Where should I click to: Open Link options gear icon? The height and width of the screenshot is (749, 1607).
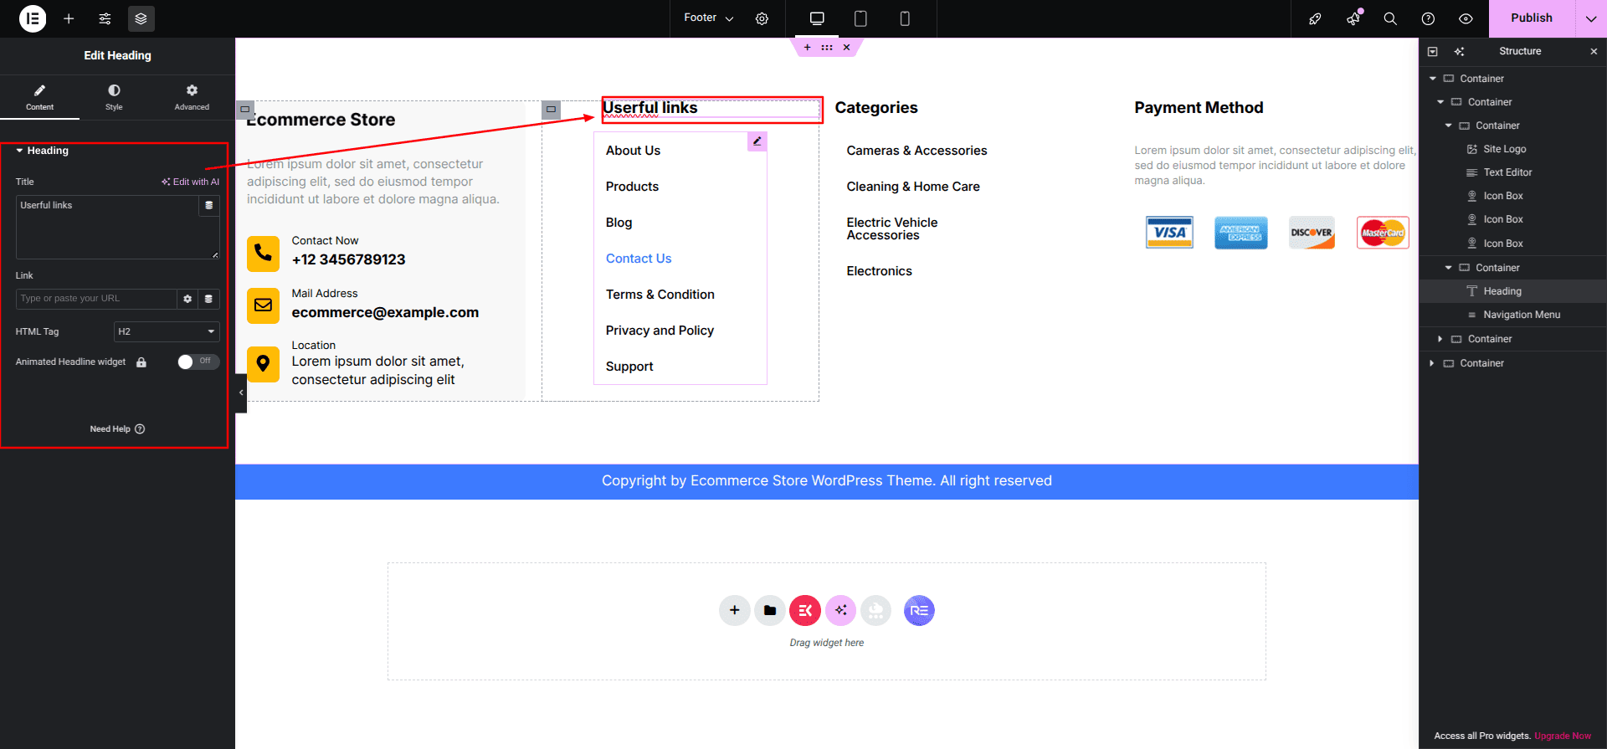[x=187, y=299]
